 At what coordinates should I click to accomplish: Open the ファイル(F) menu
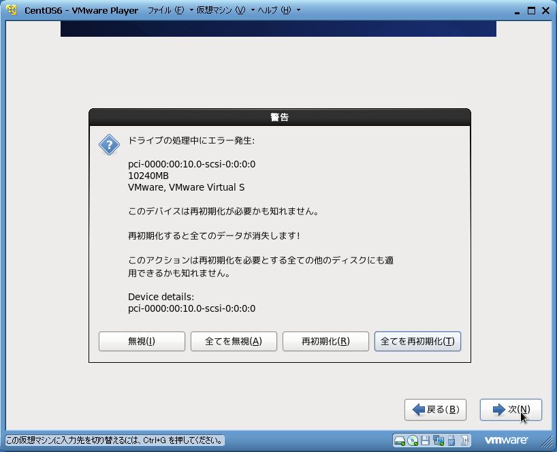click(165, 10)
